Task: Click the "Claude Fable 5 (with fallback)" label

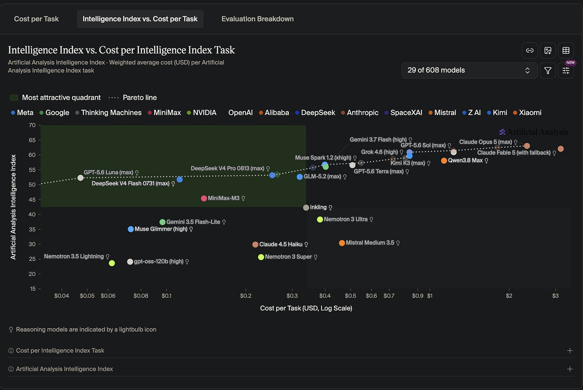Action: [514, 153]
